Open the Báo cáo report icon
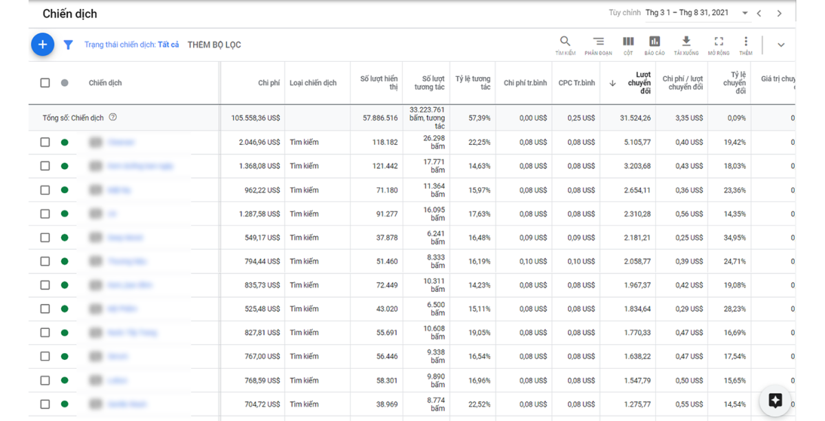This screenshot has height=421, width=825. tap(654, 42)
